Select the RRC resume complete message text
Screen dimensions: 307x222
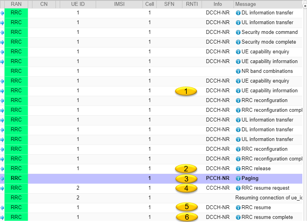[267, 217]
